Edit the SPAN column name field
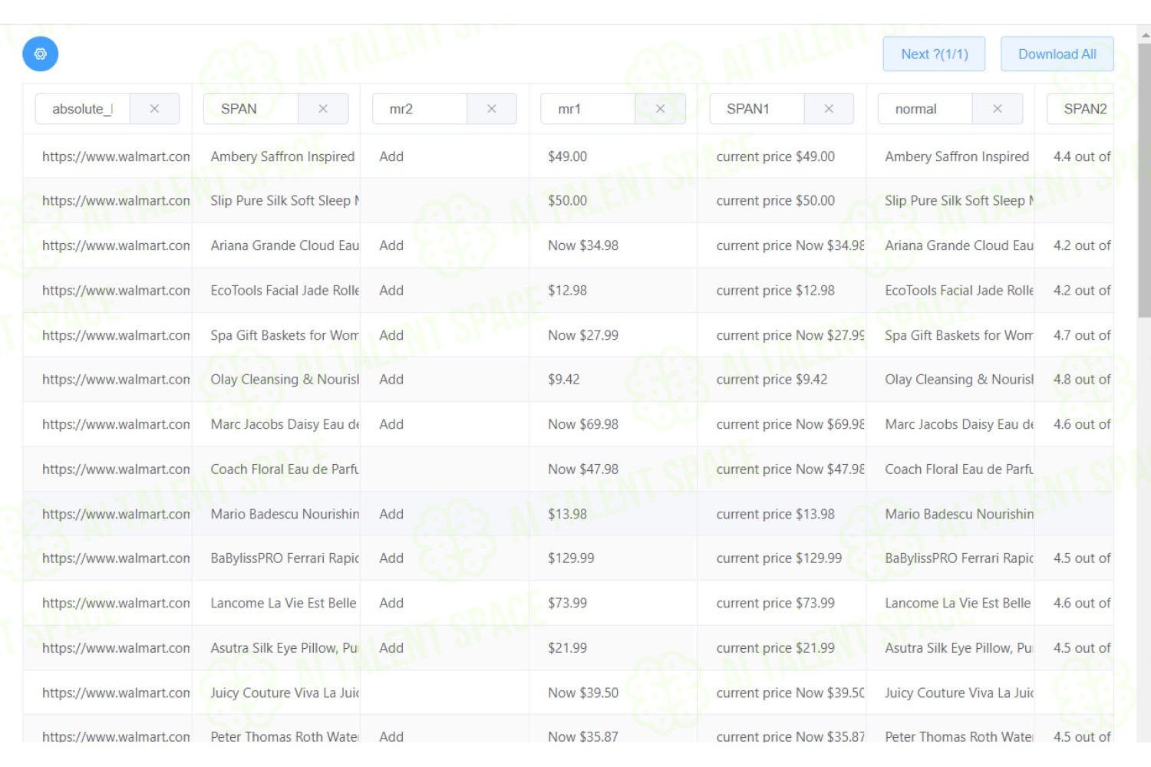This screenshot has width=1151, height=767. click(251, 109)
